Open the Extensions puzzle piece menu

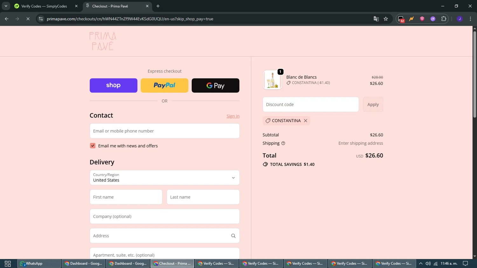tap(444, 19)
